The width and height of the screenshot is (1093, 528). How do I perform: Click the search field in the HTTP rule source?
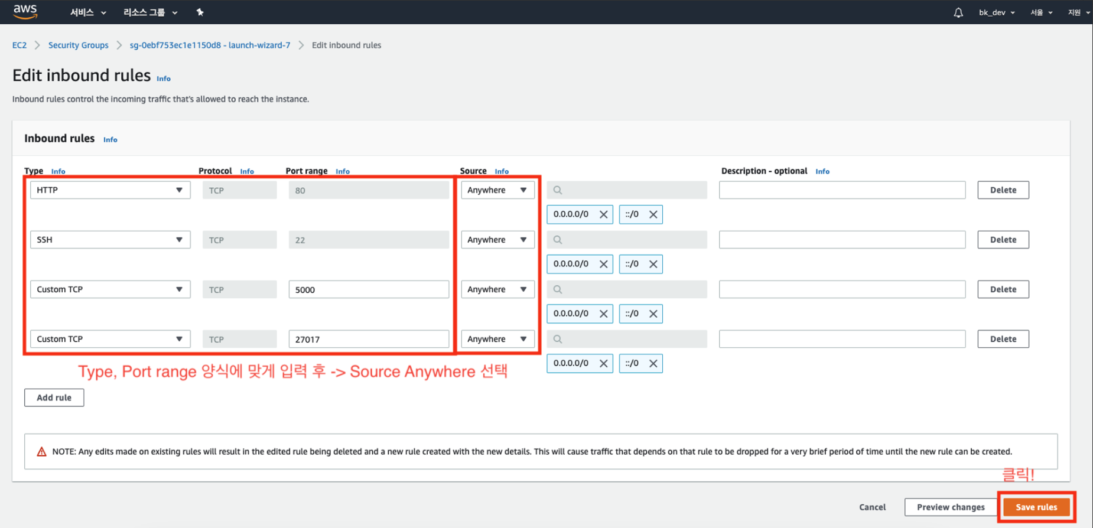(627, 190)
